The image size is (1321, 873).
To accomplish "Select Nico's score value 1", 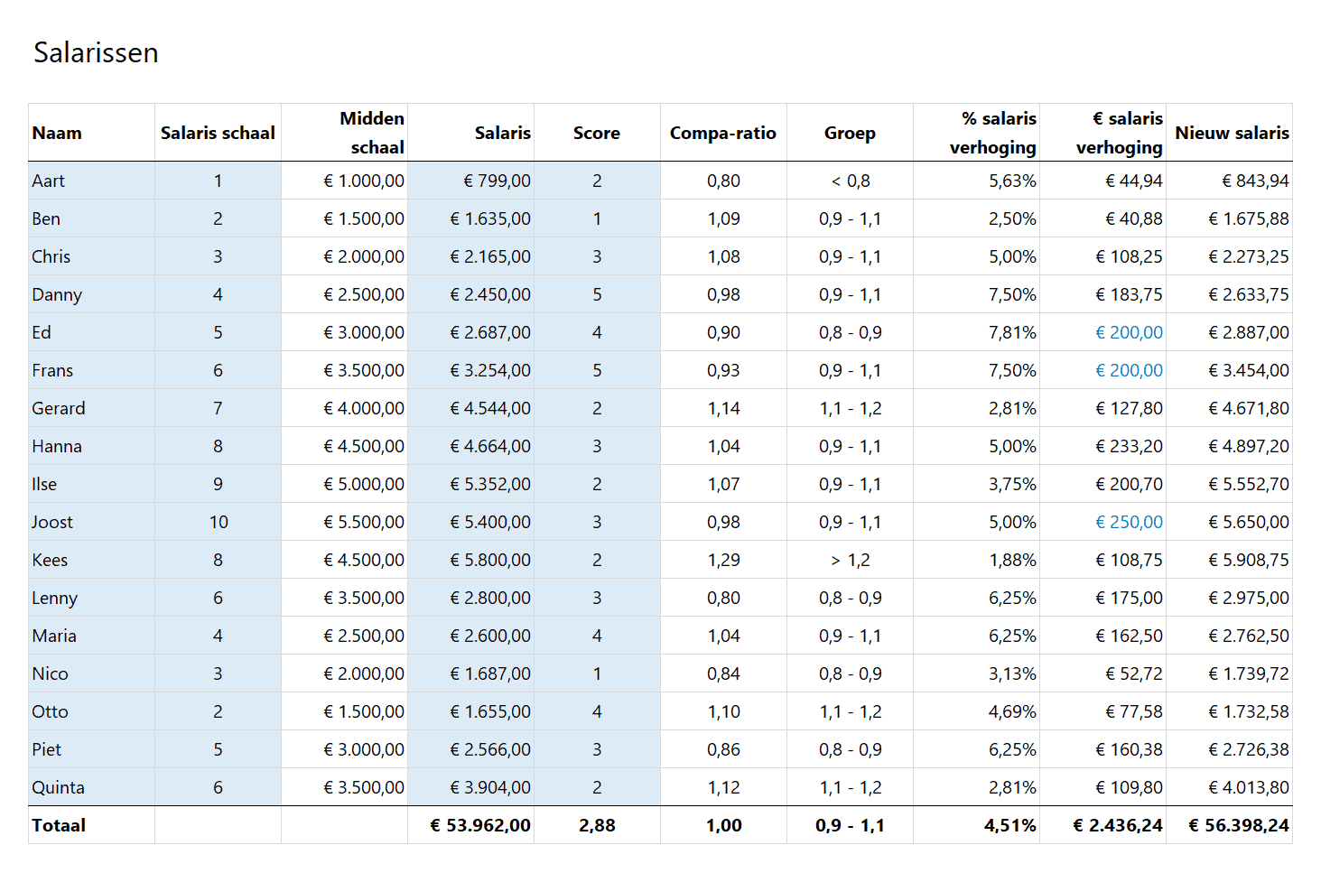I will pyautogui.click(x=596, y=673).
